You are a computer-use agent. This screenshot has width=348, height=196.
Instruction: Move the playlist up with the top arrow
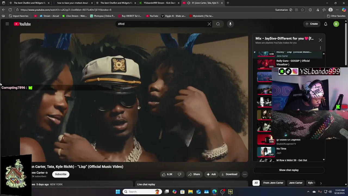[x=324, y=54]
